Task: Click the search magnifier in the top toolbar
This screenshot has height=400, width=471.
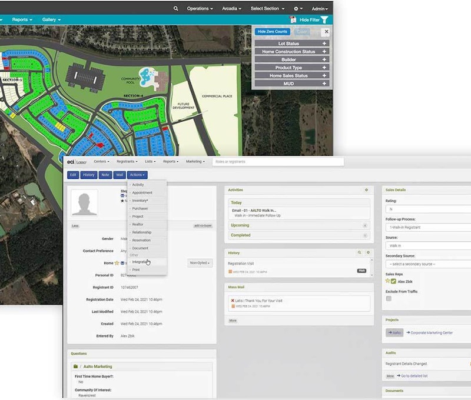Action: (175, 9)
